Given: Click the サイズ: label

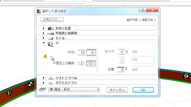Looking at the screenshot, I should tap(110, 51).
